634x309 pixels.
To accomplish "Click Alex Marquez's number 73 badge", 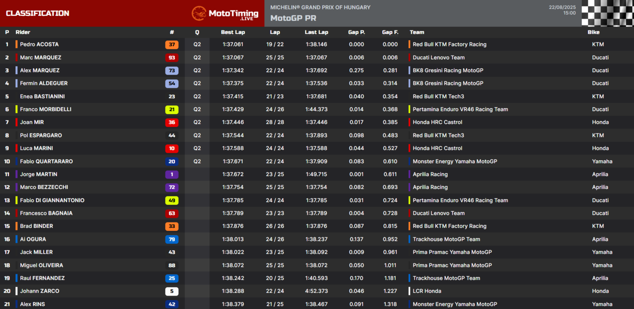I will [x=172, y=71].
